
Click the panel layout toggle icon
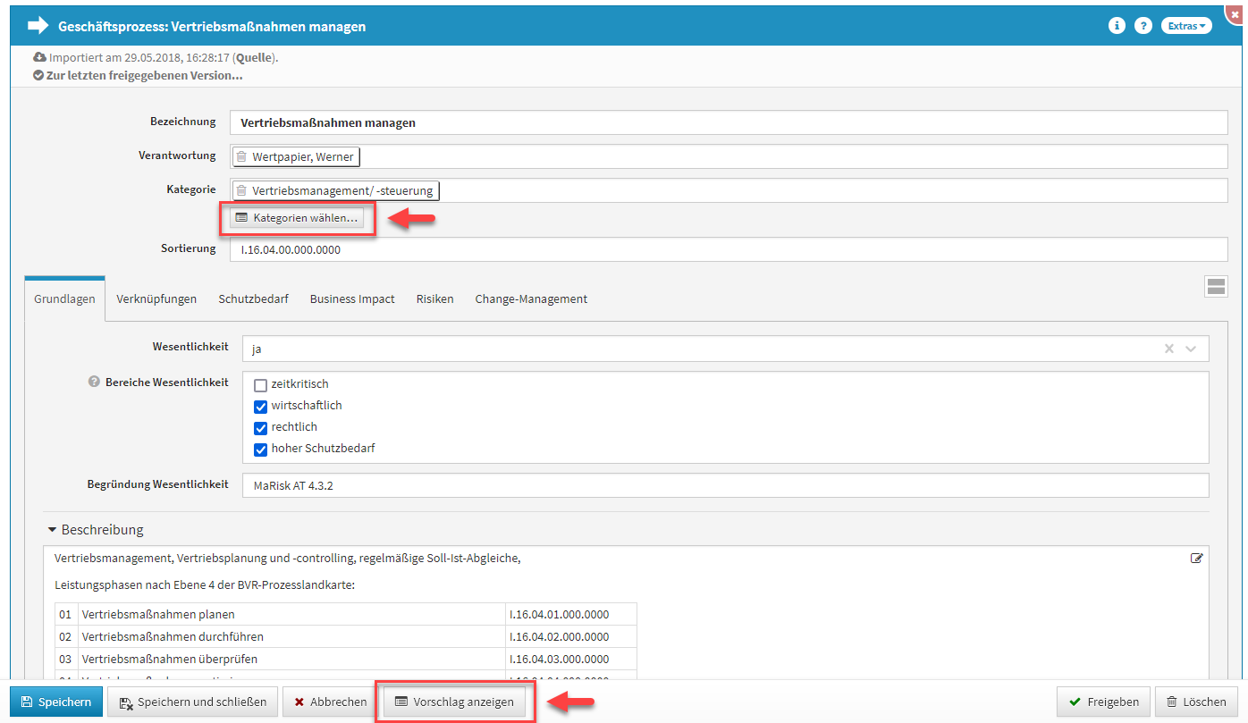(x=1215, y=286)
